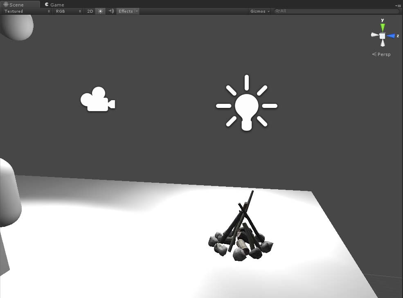Select the light bulb gizmo icon
This screenshot has height=298, width=403.
247,103
